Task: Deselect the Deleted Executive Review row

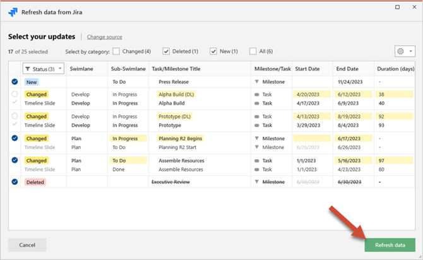Action: (15, 182)
